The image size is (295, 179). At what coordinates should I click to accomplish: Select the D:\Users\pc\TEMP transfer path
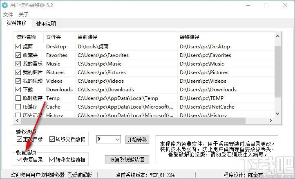202,98
